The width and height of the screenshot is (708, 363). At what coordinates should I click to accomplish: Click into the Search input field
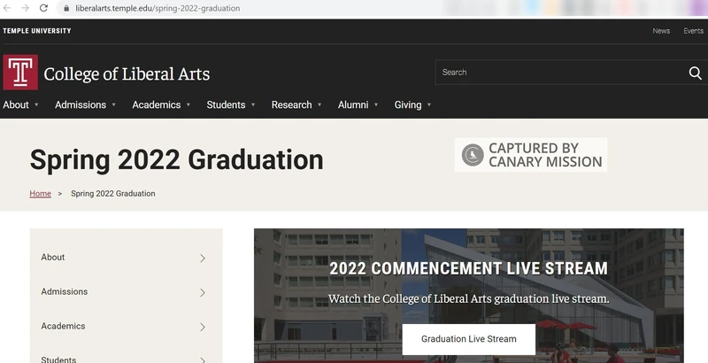(558, 73)
